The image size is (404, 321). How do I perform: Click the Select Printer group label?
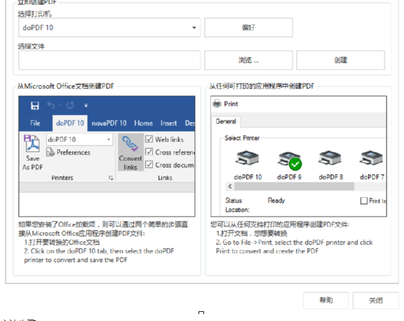242,138
